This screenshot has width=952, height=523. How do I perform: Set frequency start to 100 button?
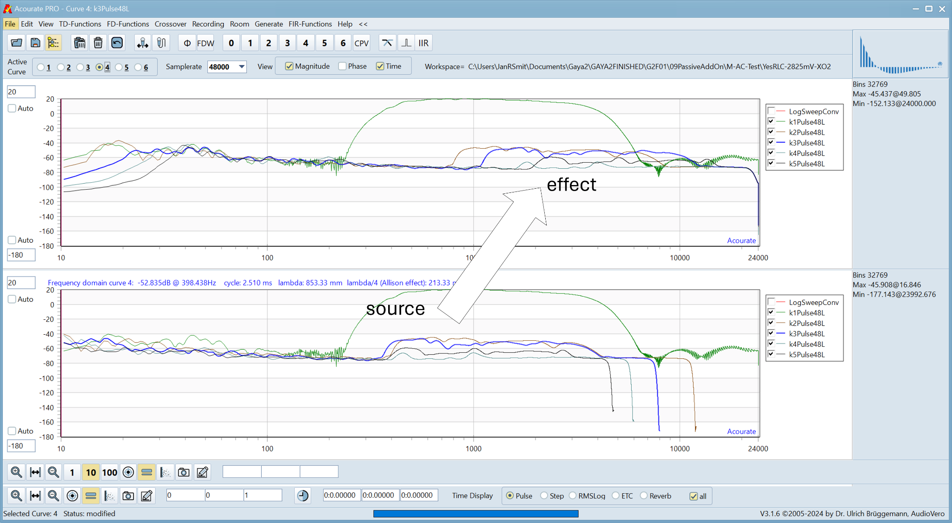point(110,472)
